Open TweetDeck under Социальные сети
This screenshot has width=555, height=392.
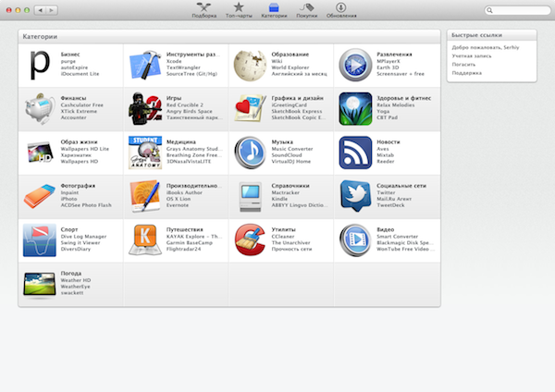(x=390, y=205)
